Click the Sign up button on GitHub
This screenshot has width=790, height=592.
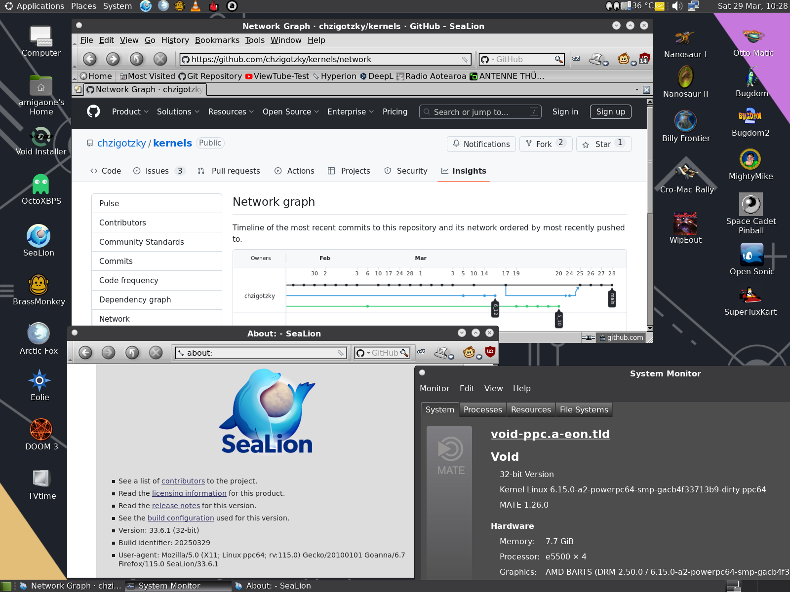611,112
